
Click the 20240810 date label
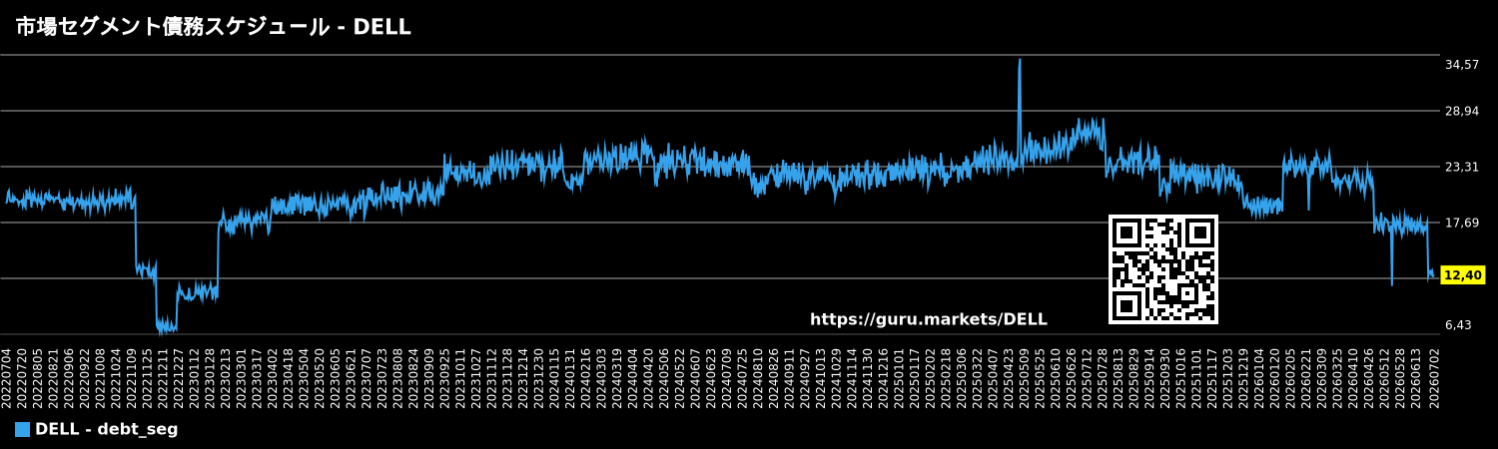pyautogui.click(x=757, y=377)
